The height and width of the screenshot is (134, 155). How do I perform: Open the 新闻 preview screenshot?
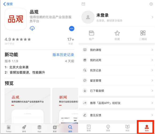pos(65,105)
